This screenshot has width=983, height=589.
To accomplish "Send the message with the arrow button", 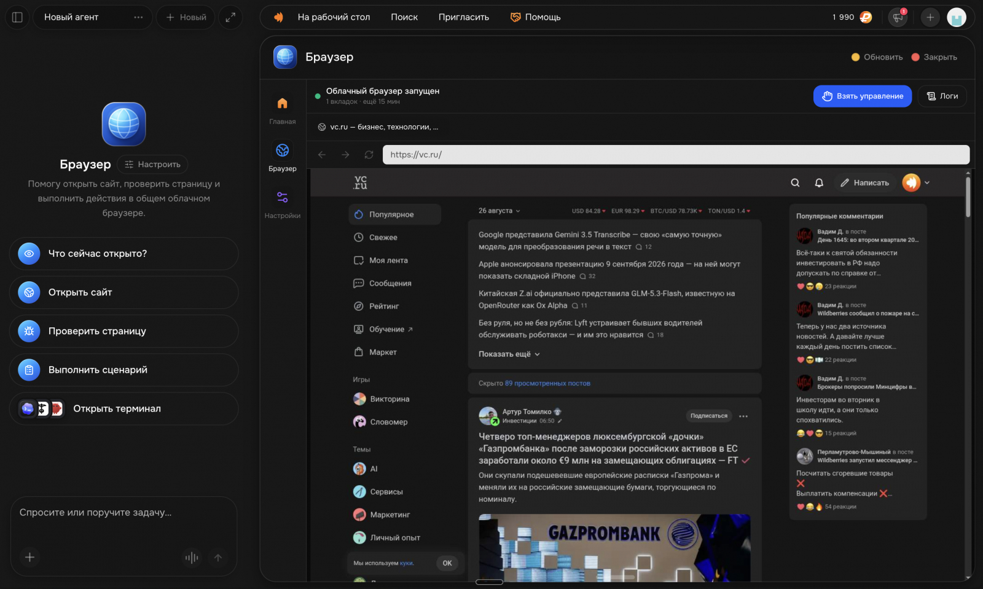I will tap(218, 557).
